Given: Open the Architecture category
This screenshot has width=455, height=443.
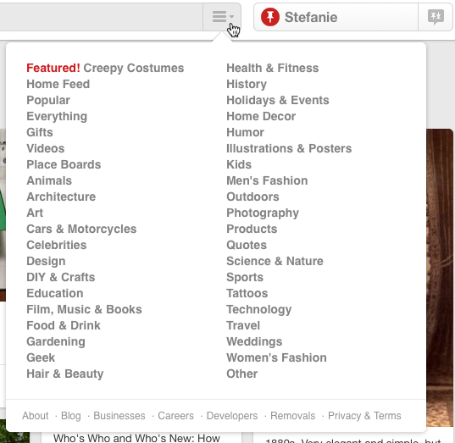Looking at the screenshot, I should point(61,197).
